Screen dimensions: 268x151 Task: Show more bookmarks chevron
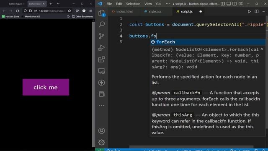68,16
